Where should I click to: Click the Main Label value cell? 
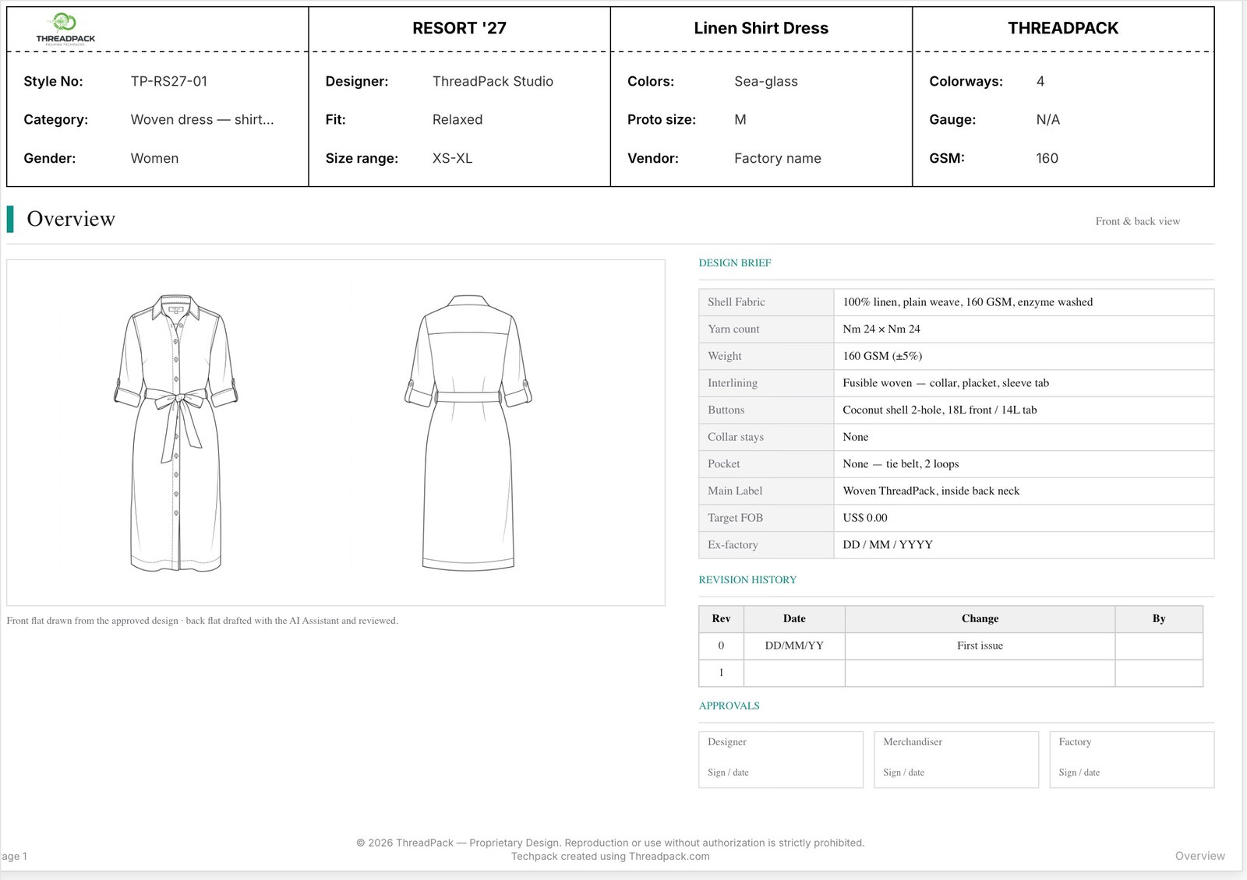pos(1023,491)
